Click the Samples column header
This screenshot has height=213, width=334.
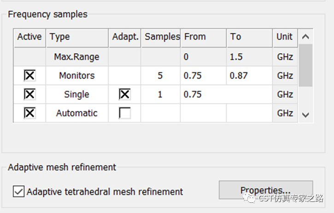160,37
